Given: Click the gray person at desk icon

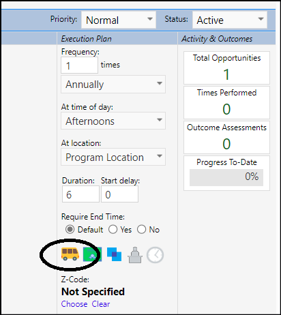Looking at the screenshot, I should (x=135, y=255).
